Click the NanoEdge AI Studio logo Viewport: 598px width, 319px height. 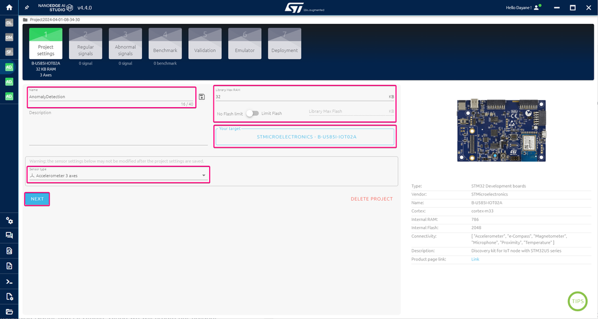click(55, 8)
